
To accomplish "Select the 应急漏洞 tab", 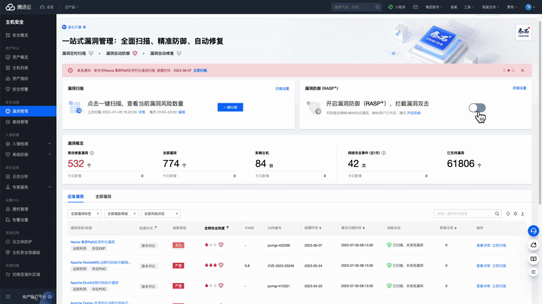I will [x=75, y=197].
